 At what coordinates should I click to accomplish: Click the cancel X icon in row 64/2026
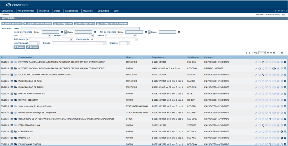pos(282,138)
